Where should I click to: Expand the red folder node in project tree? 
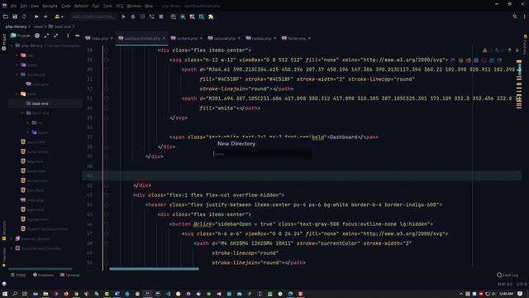point(17,55)
